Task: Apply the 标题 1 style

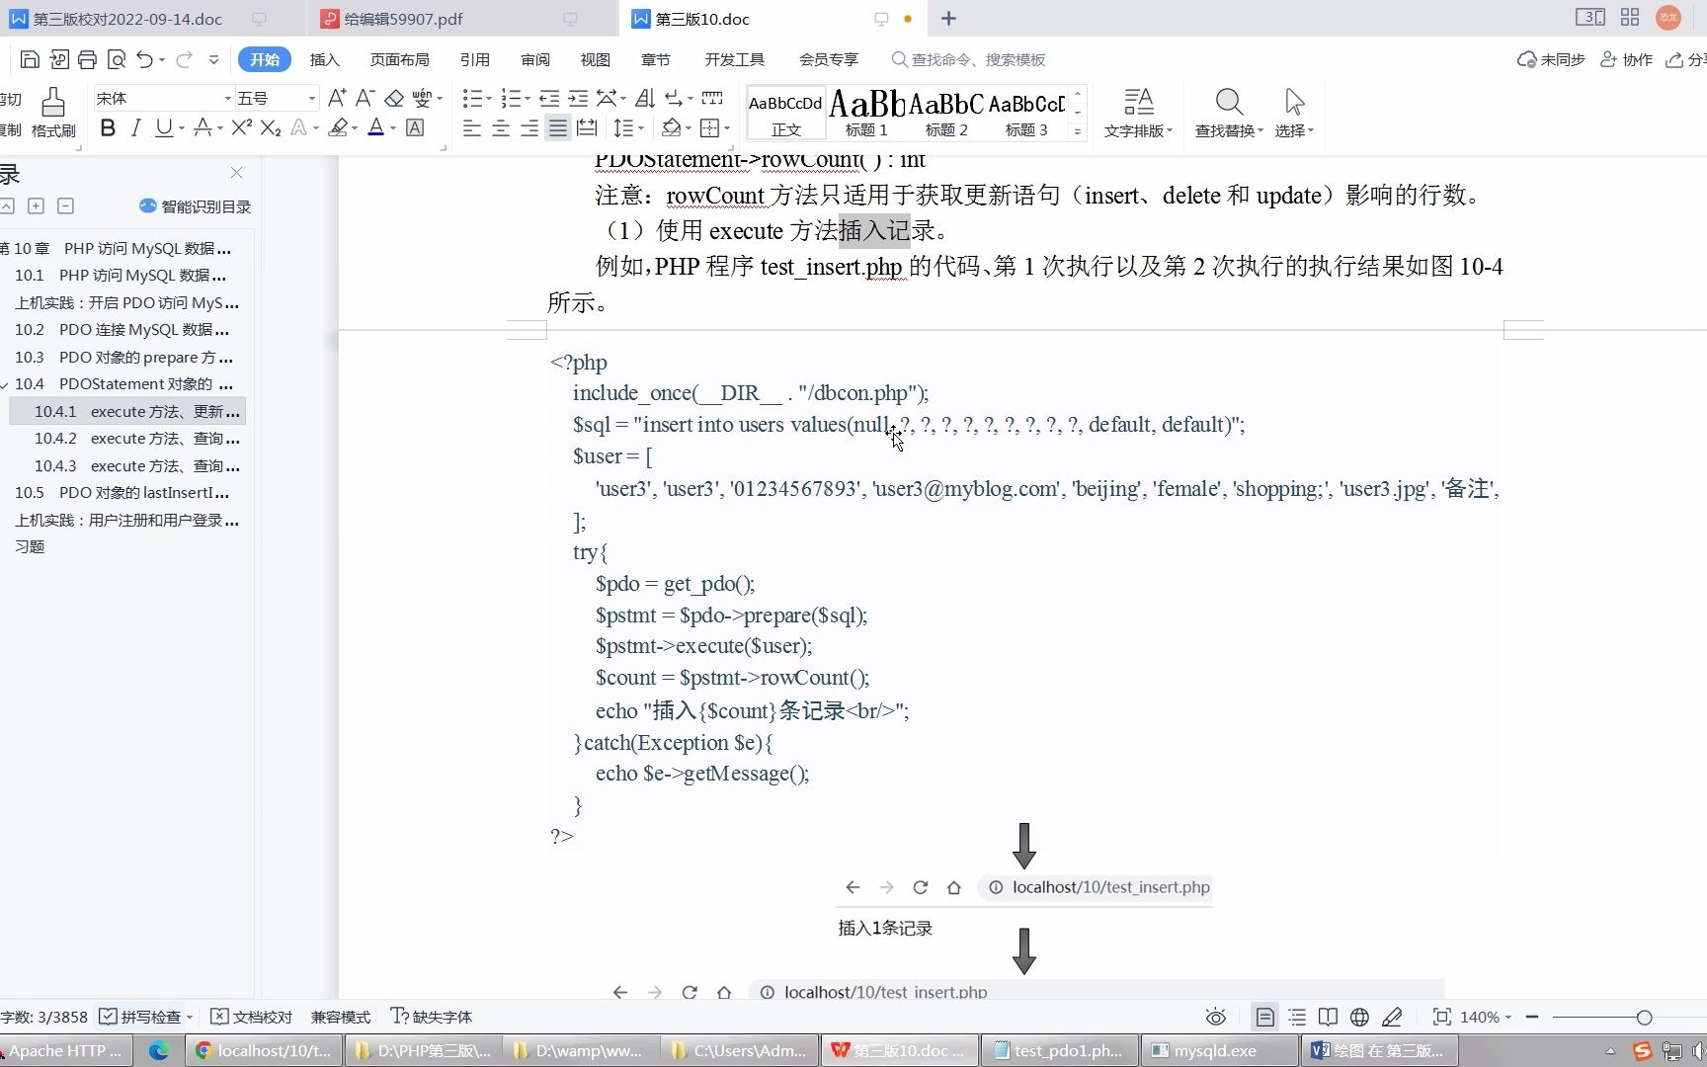Action: point(866,114)
